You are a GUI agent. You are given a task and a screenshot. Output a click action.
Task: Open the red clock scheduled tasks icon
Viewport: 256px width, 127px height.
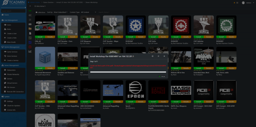coord(30,47)
